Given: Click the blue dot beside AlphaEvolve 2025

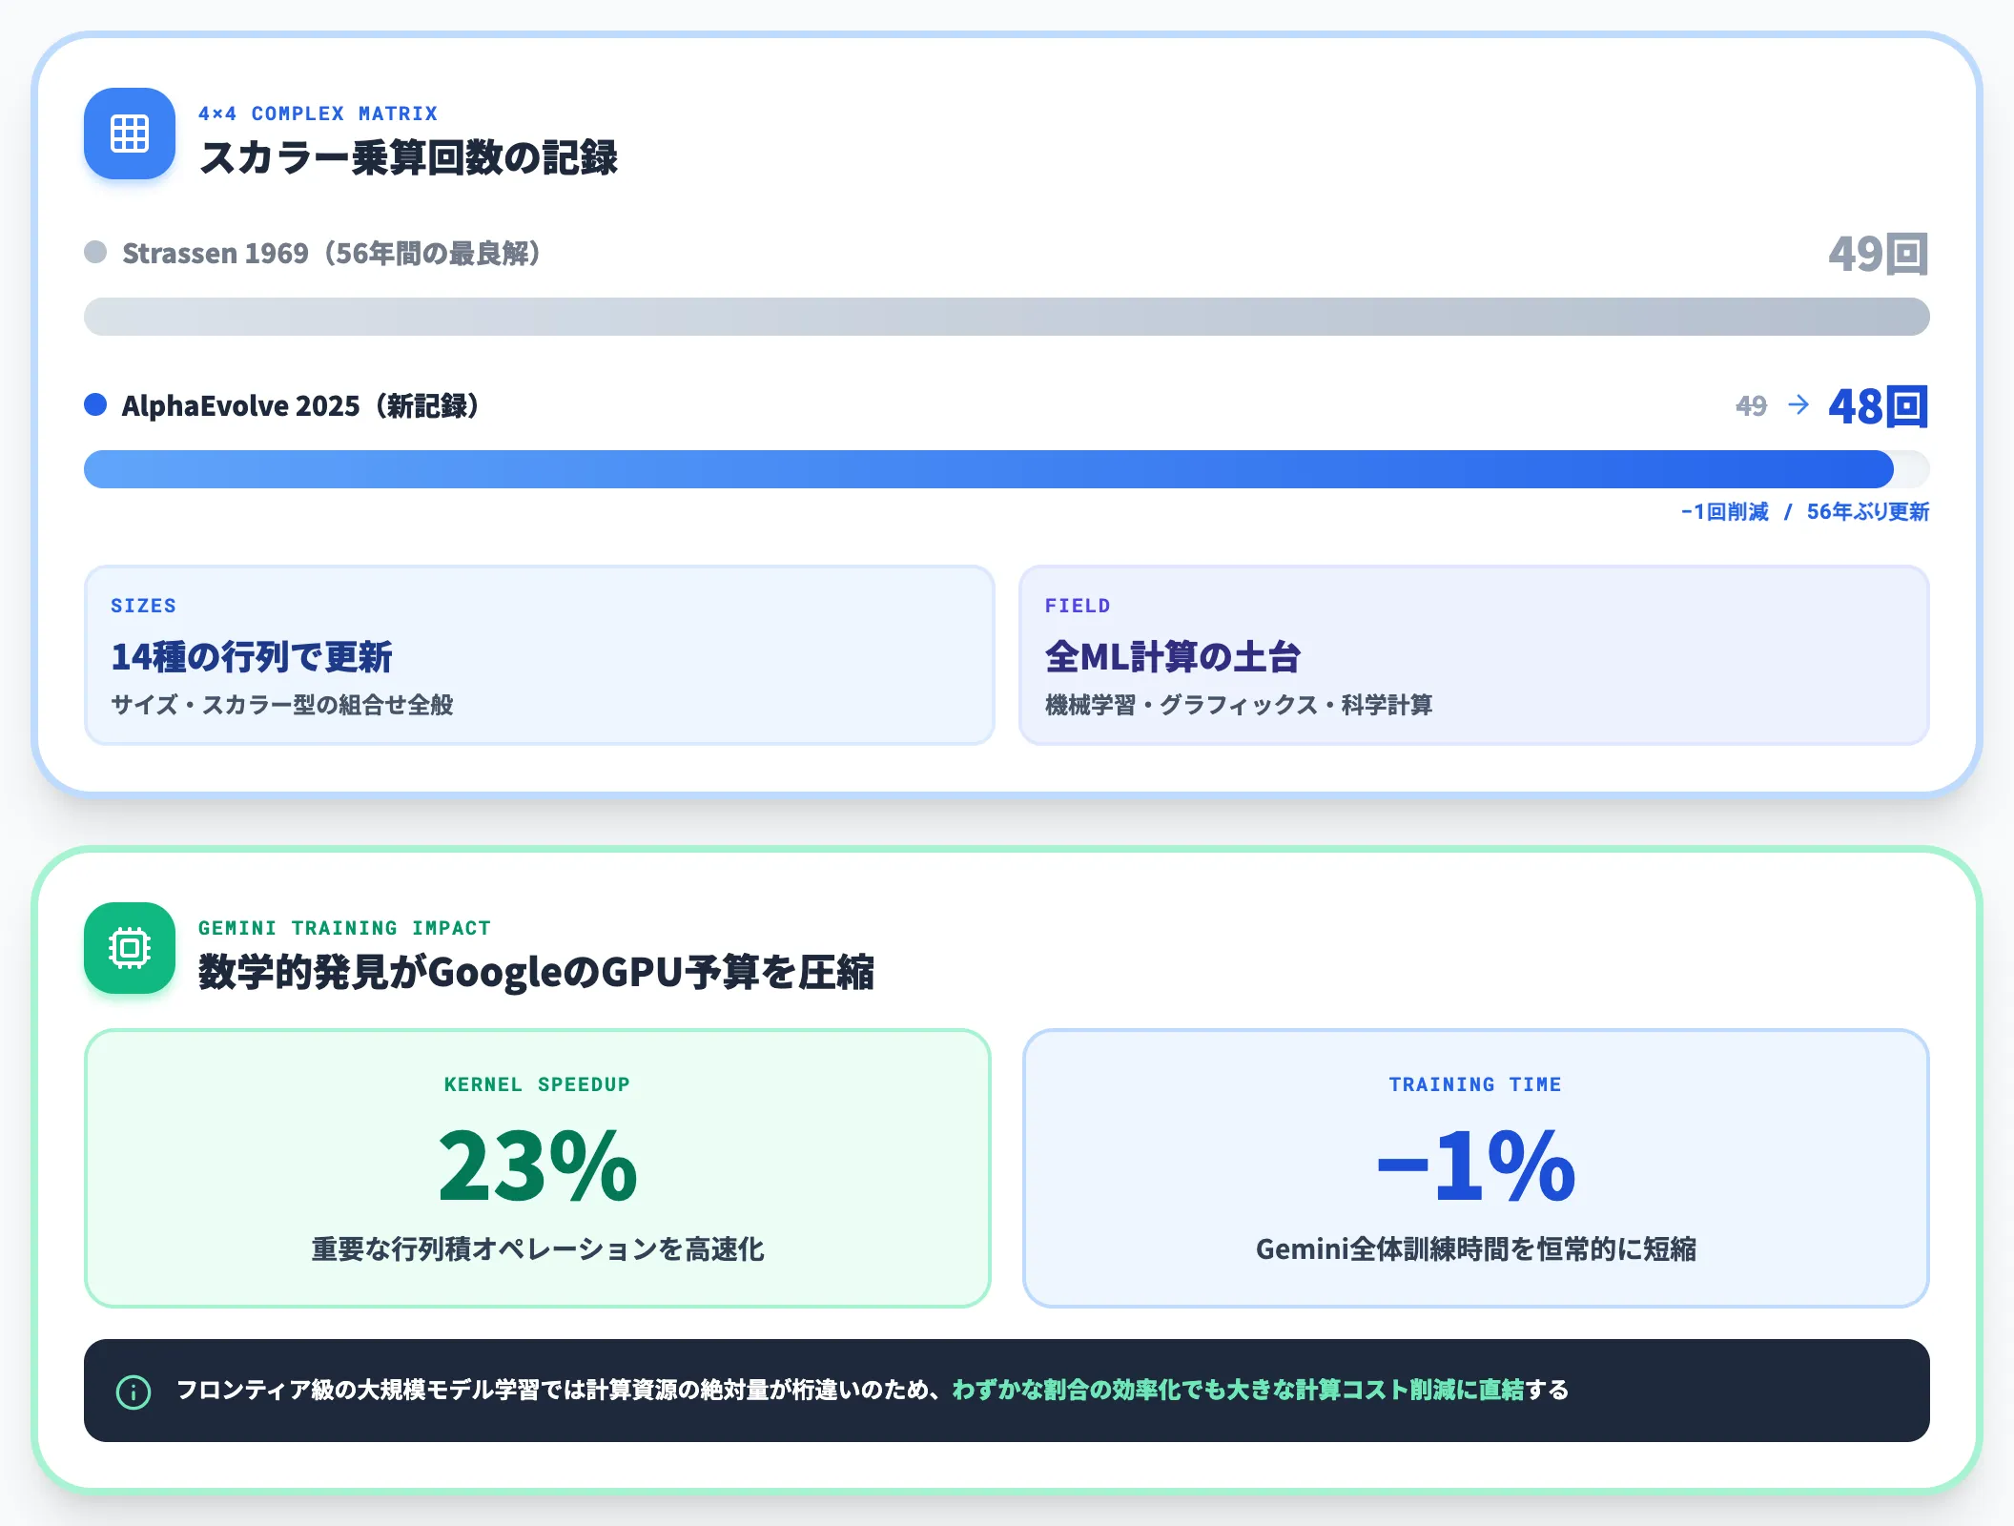Looking at the screenshot, I should click(95, 404).
